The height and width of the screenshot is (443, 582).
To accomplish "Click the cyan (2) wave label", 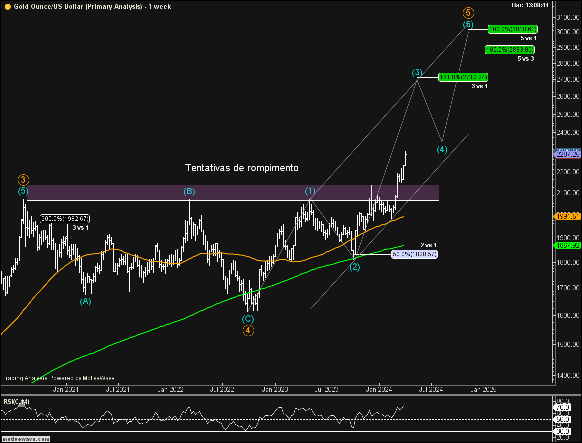I will [354, 267].
